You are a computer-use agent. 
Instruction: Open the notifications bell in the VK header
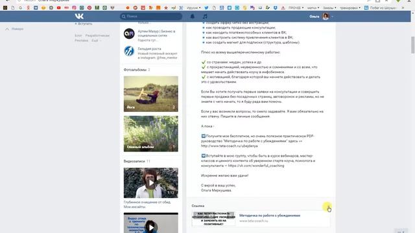tap(193, 16)
